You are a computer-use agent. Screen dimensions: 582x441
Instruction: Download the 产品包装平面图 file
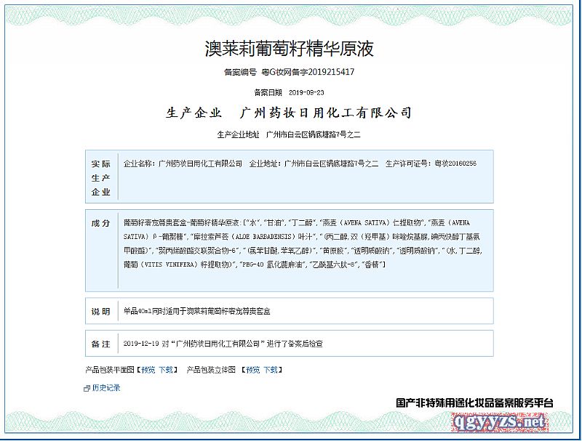pos(166,370)
